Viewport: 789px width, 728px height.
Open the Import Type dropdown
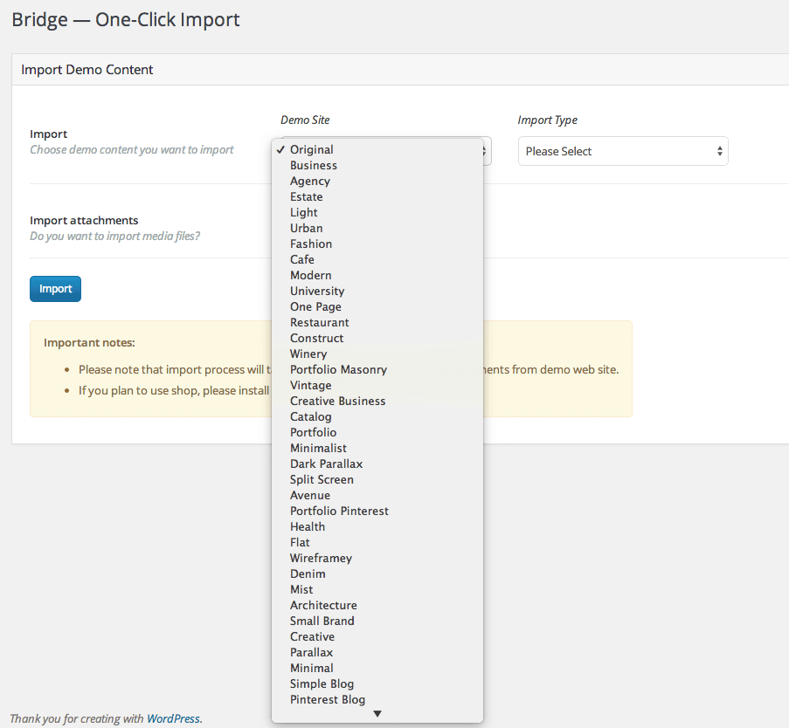coord(623,151)
